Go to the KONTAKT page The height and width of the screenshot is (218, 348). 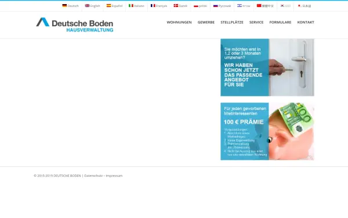306,22
